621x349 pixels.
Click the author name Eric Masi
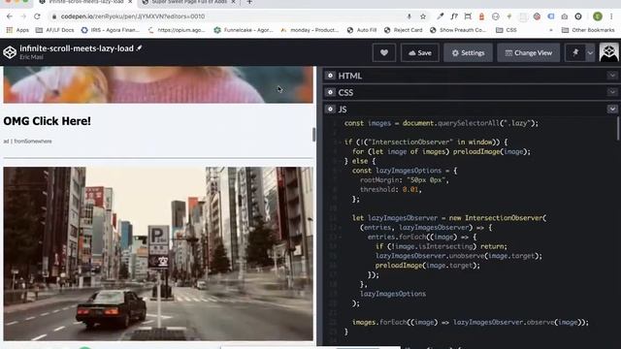point(31,57)
